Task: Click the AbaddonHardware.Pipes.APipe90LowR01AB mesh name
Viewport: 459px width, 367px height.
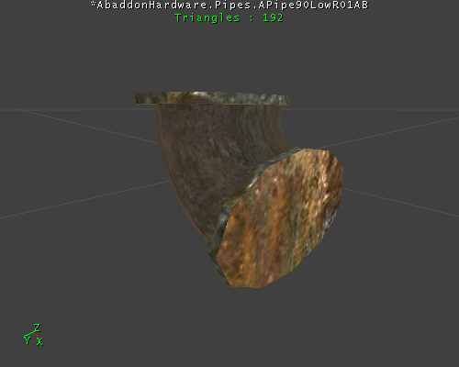Action: tap(229, 6)
